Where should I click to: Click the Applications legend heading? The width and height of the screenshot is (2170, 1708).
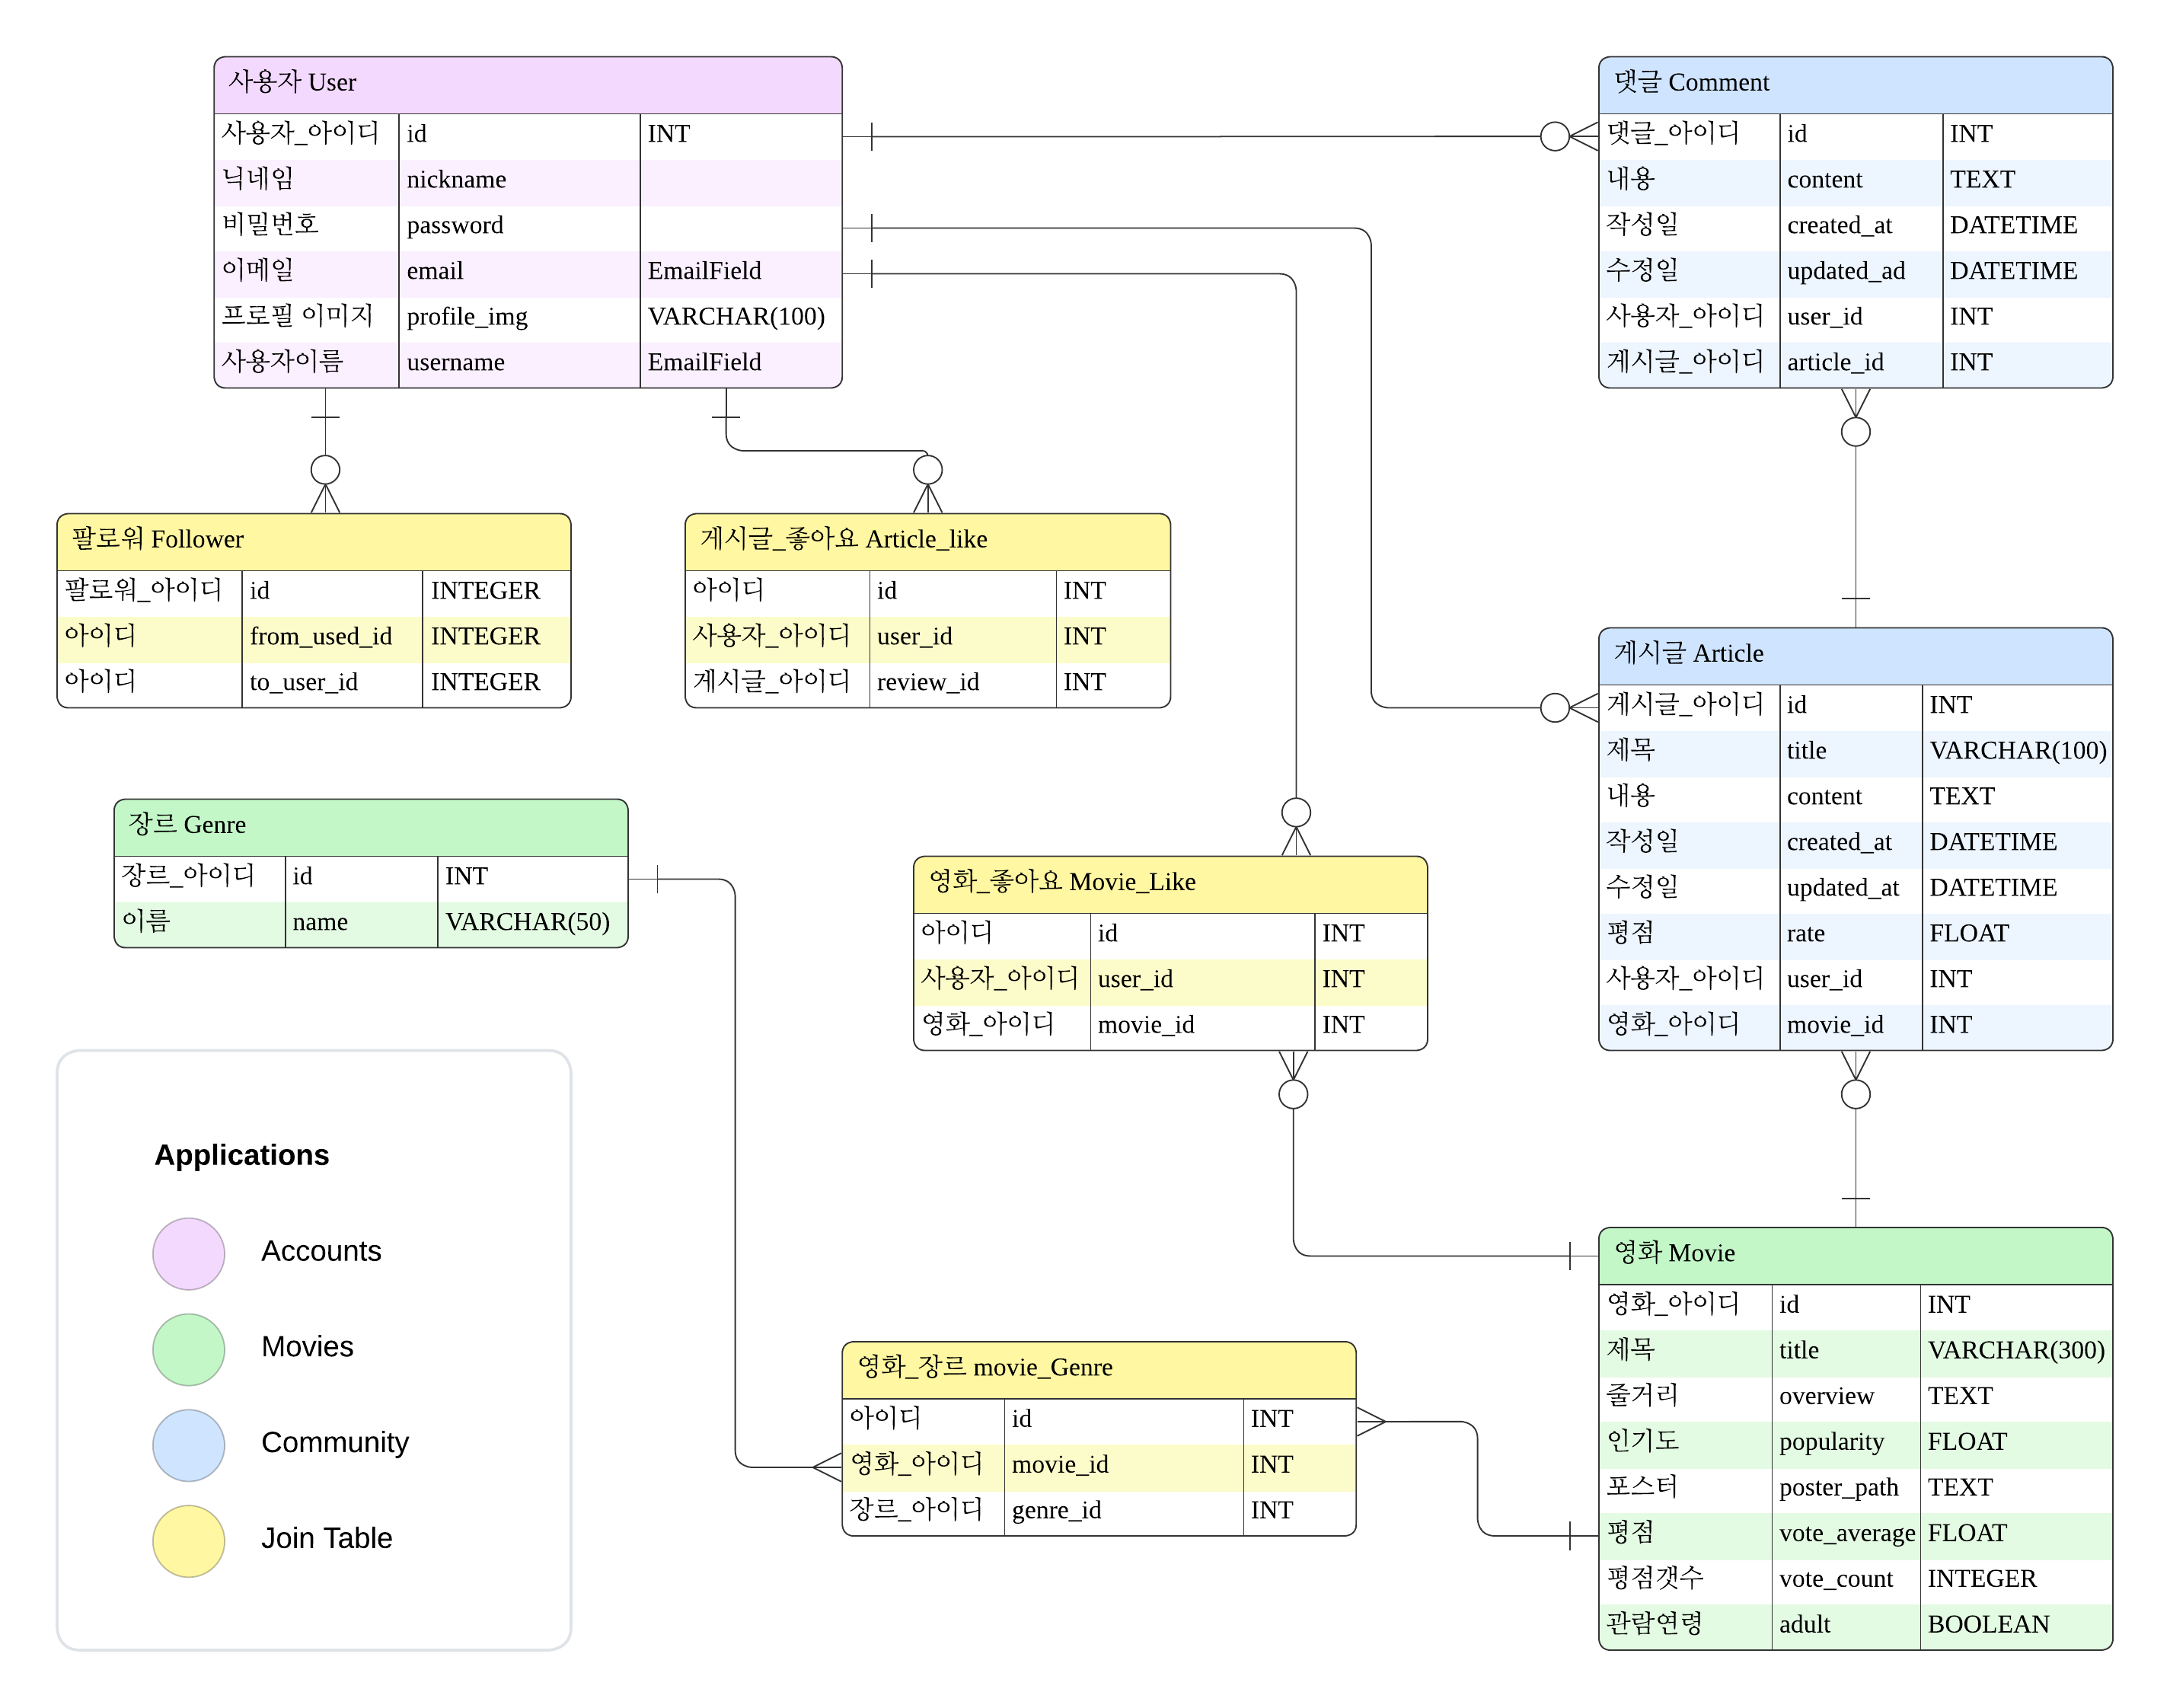241,1155
